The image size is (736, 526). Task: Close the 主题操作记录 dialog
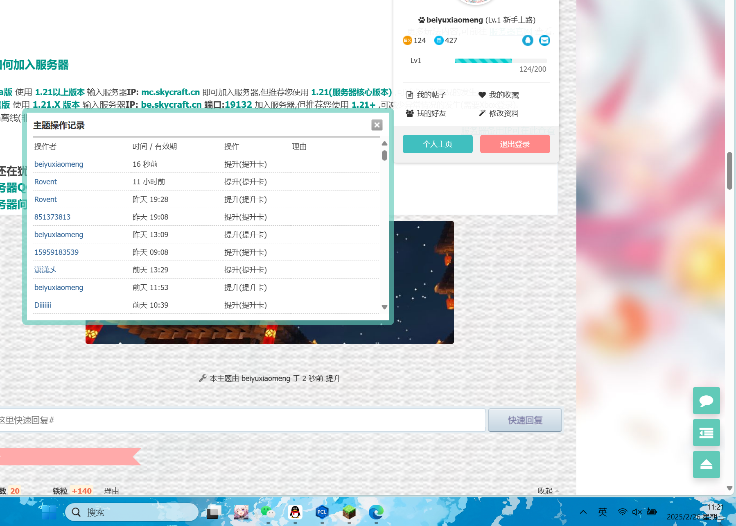pos(377,125)
